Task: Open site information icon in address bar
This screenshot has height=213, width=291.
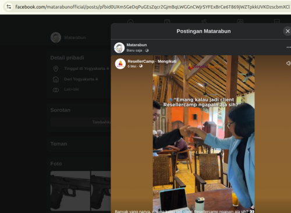Action: click(9, 7)
